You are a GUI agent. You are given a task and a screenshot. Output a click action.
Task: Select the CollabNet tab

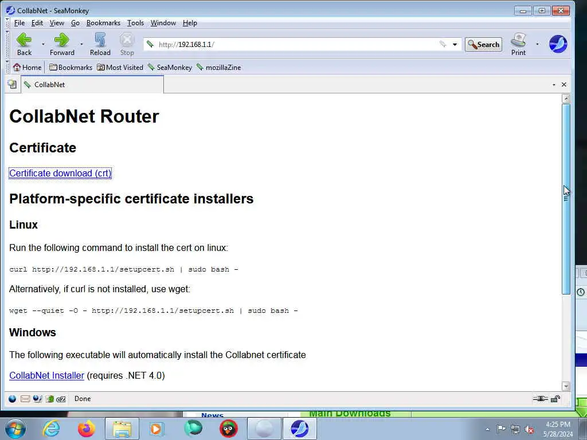(x=92, y=85)
